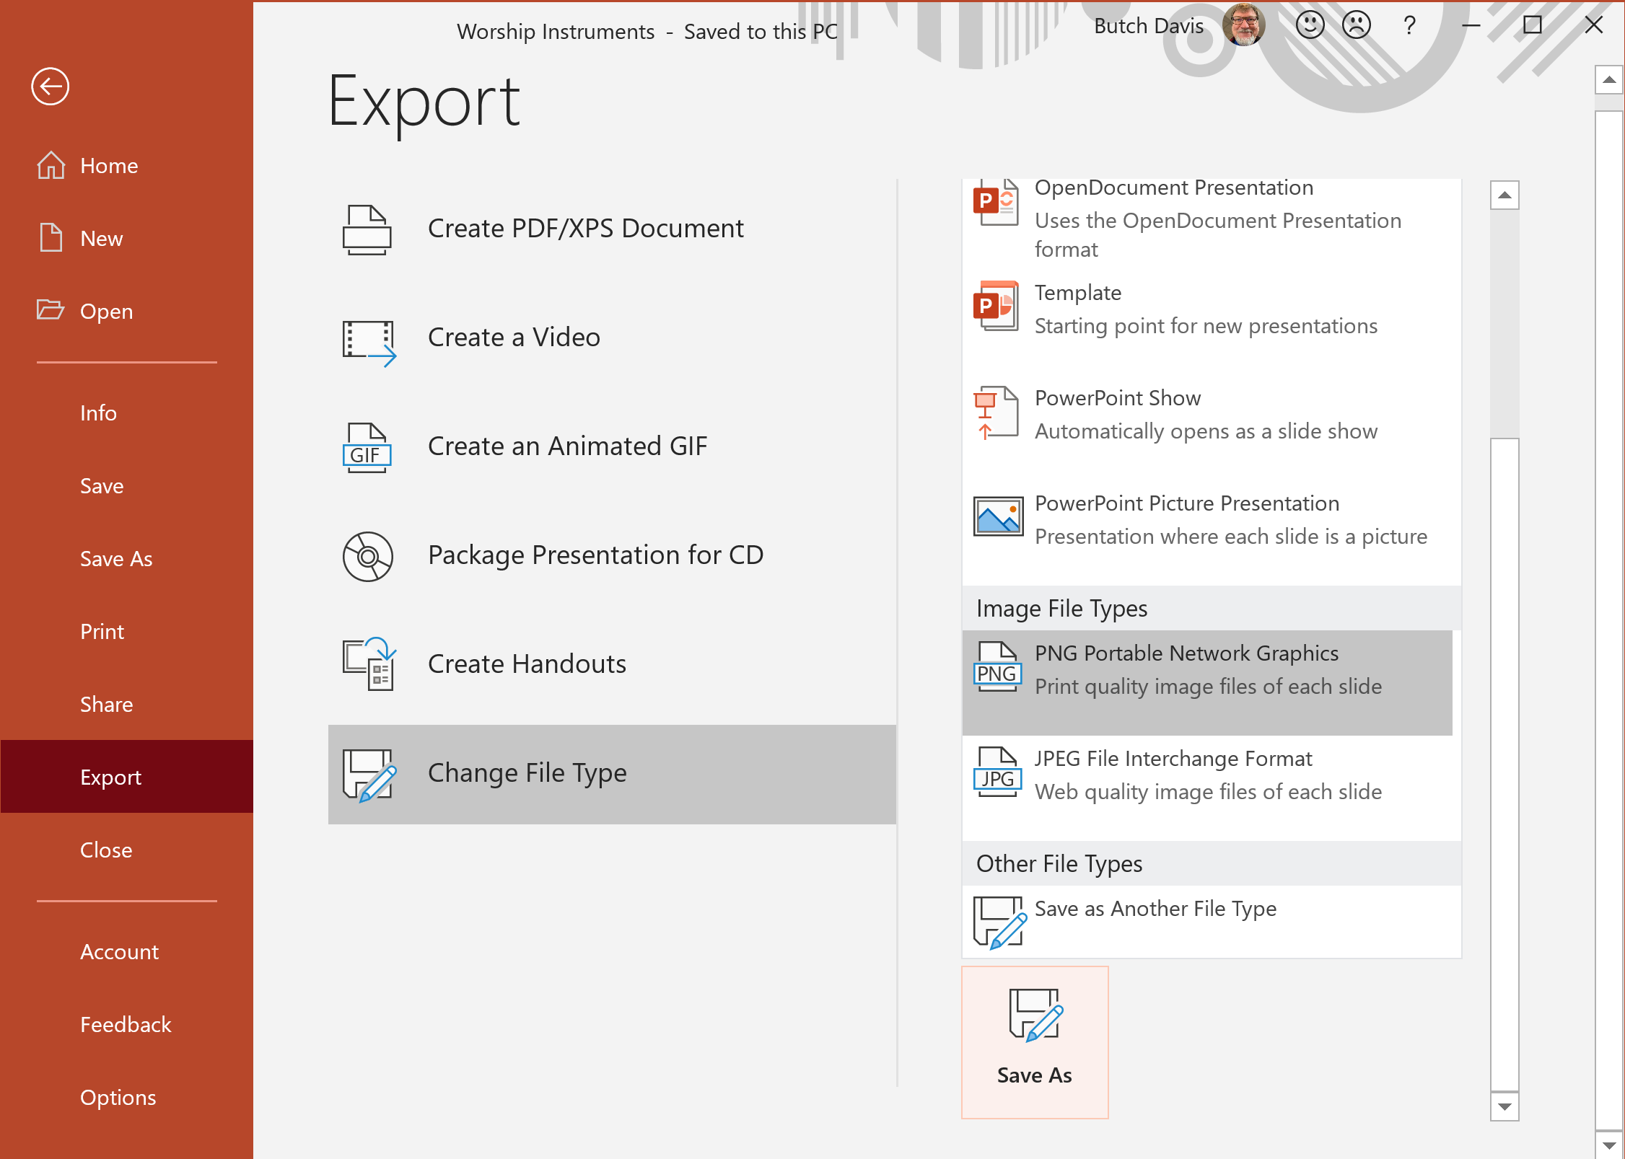The height and width of the screenshot is (1159, 1625).
Task: Click file type list scroll-down arrow
Action: (x=1504, y=1106)
